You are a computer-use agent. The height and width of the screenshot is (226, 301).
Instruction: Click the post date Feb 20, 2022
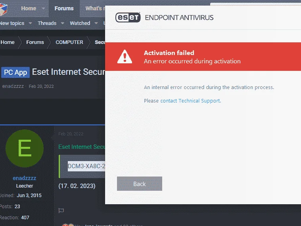[x=71, y=134]
